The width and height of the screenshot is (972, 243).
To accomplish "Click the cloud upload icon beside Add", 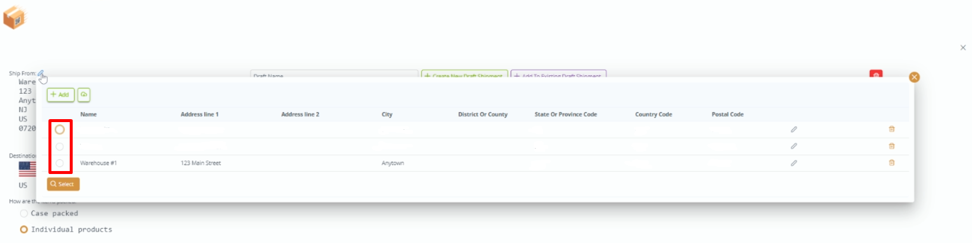I will pyautogui.click(x=84, y=94).
